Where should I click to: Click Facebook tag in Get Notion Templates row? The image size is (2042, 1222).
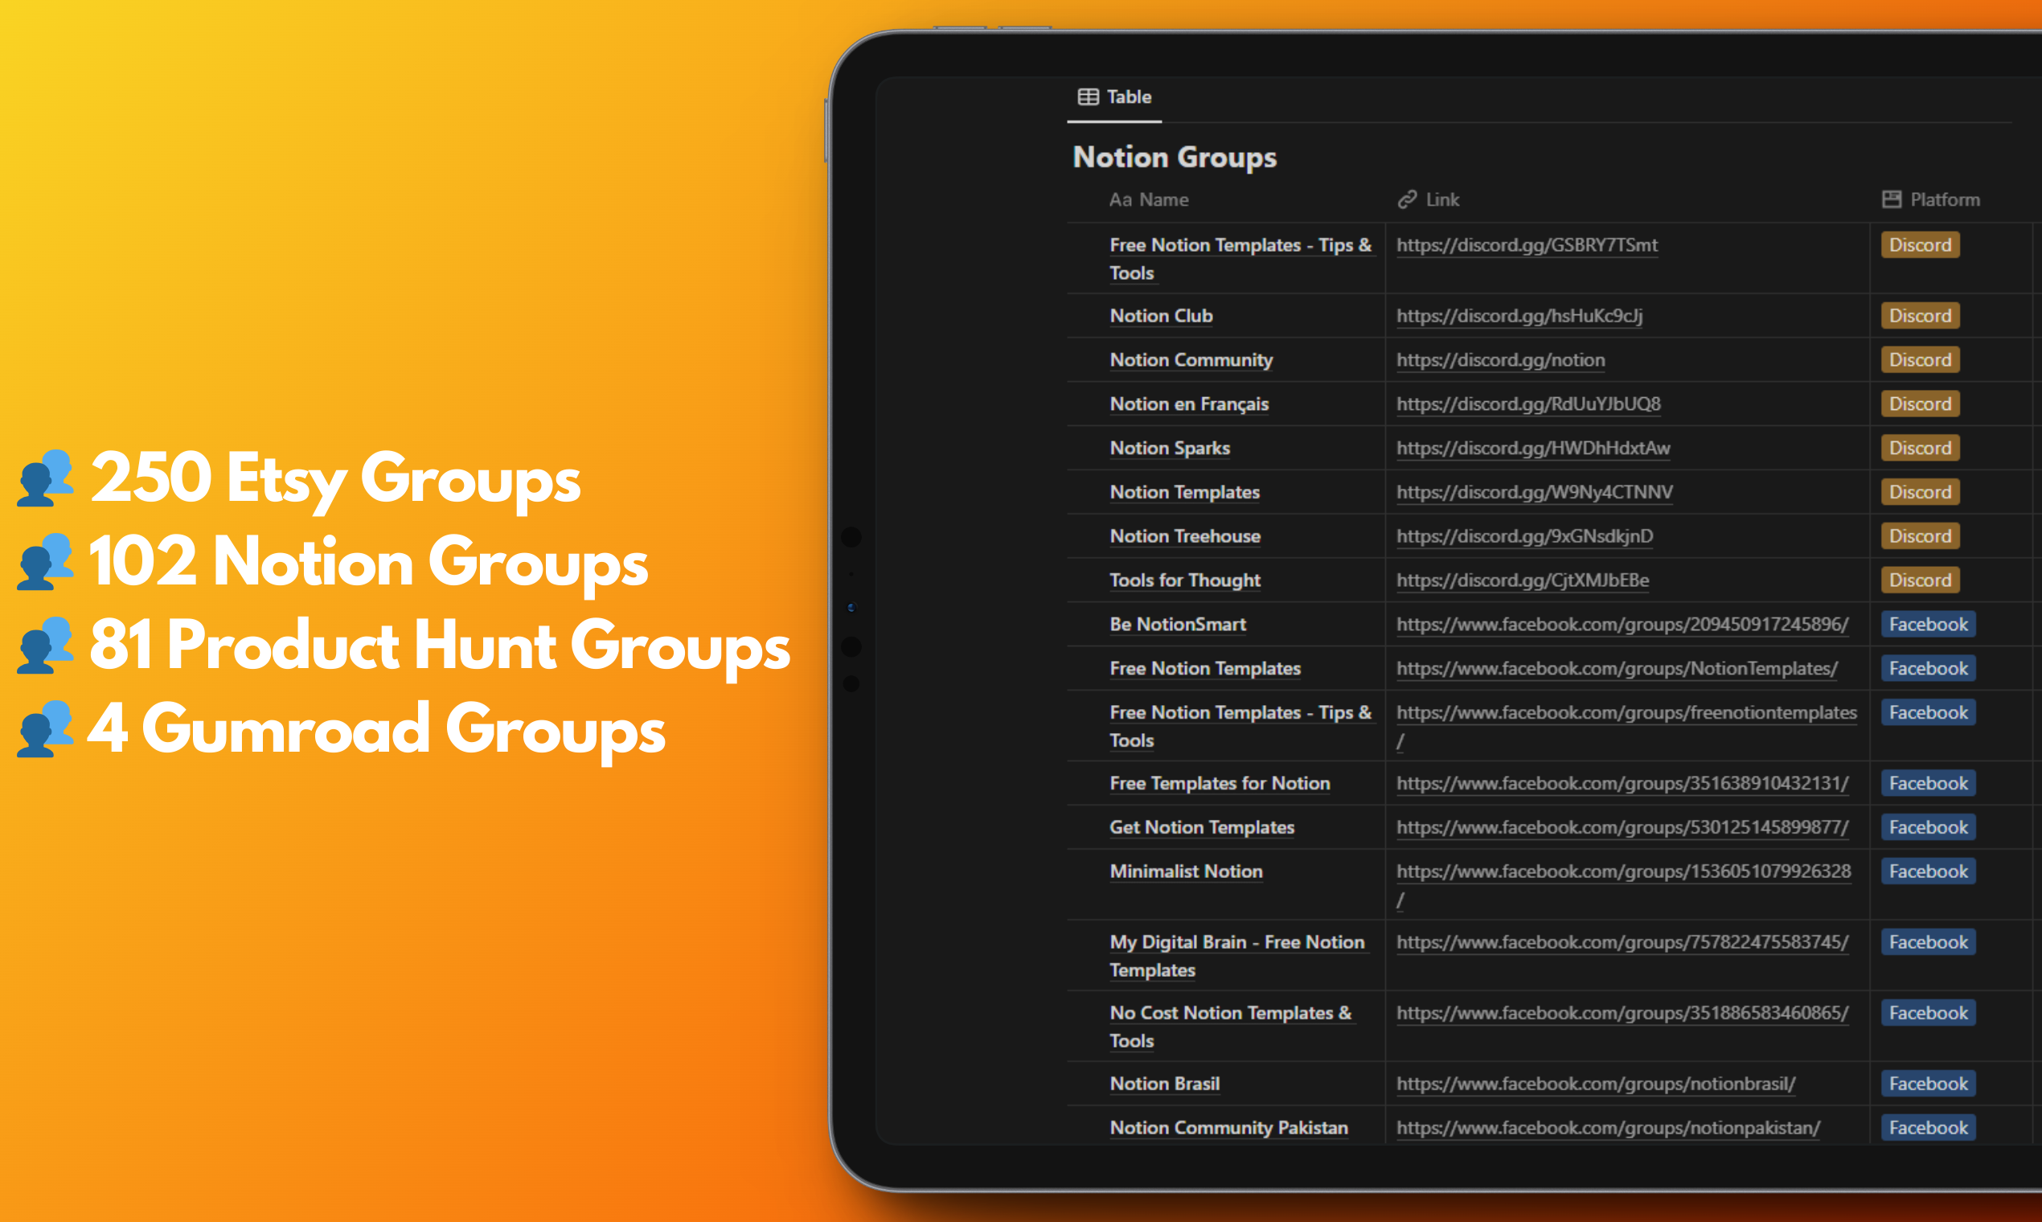click(x=1929, y=826)
